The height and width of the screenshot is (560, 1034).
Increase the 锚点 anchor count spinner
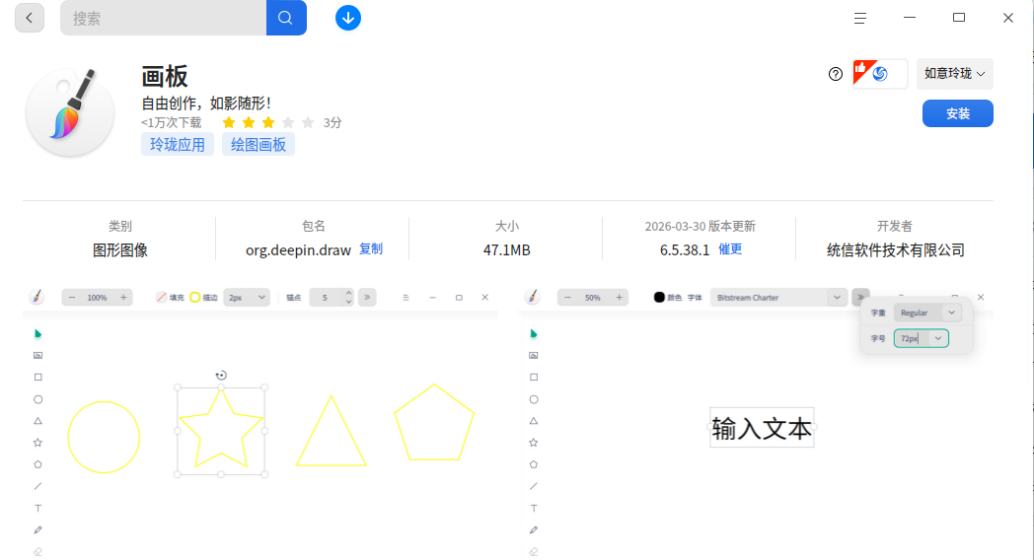(349, 294)
